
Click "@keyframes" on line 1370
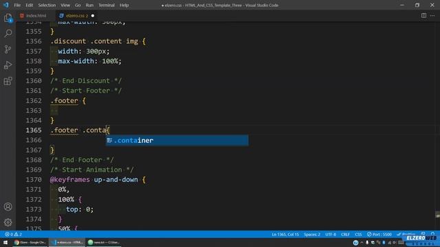coord(70,180)
